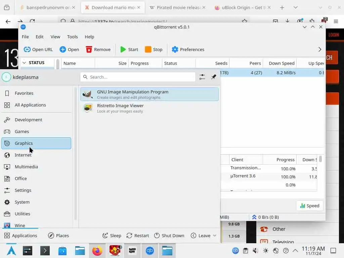Click the kdeplasma user avatar
This screenshot has width=344, height=258.
pyautogui.click(x=6, y=77)
